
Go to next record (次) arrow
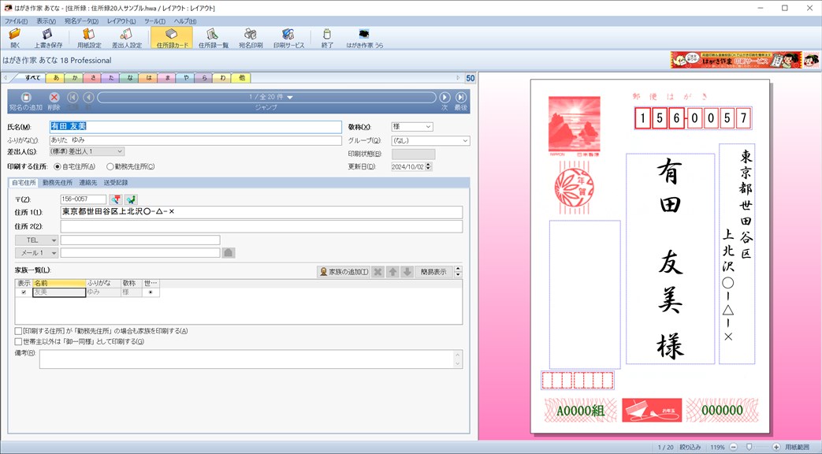444,98
